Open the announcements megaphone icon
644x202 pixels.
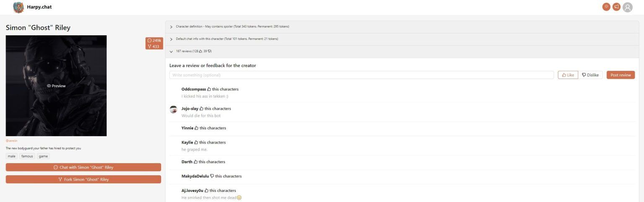coord(616,7)
